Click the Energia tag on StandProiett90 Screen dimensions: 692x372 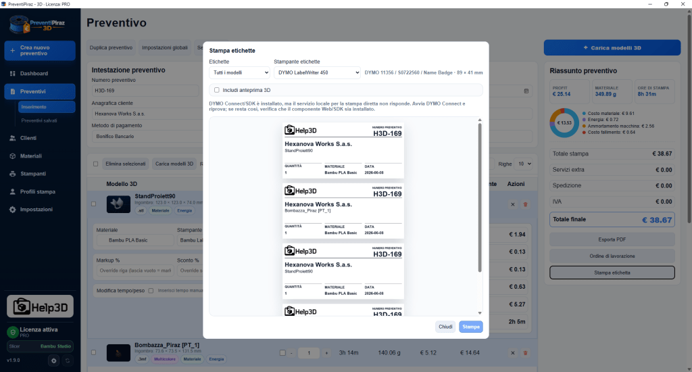point(184,211)
